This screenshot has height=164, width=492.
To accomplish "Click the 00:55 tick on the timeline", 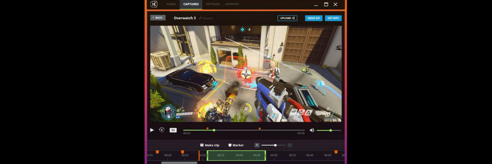I will [292, 155].
